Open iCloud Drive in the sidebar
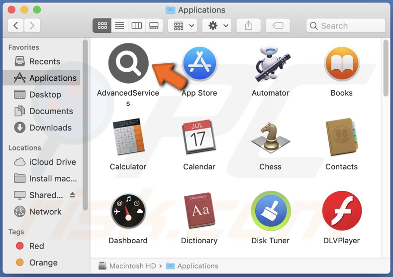The width and height of the screenshot is (393, 277). 42,162
